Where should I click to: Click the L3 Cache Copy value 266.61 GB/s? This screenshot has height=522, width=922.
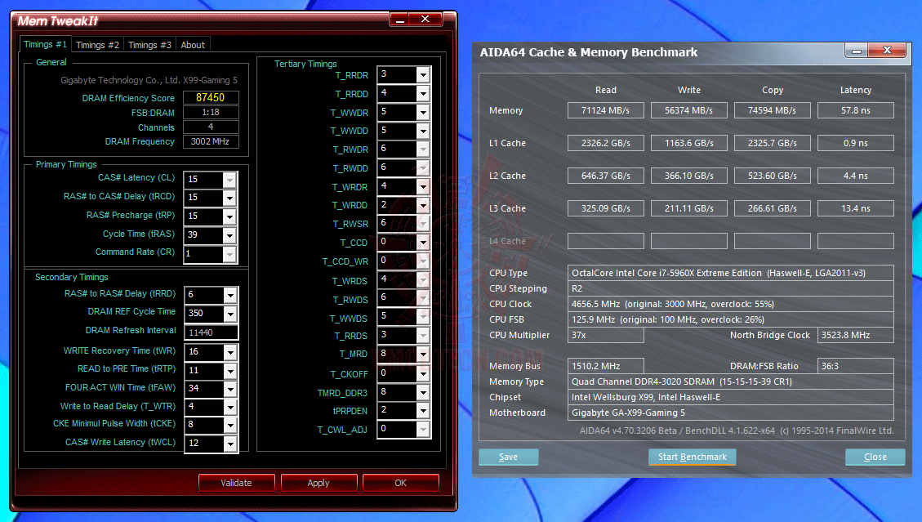point(772,208)
